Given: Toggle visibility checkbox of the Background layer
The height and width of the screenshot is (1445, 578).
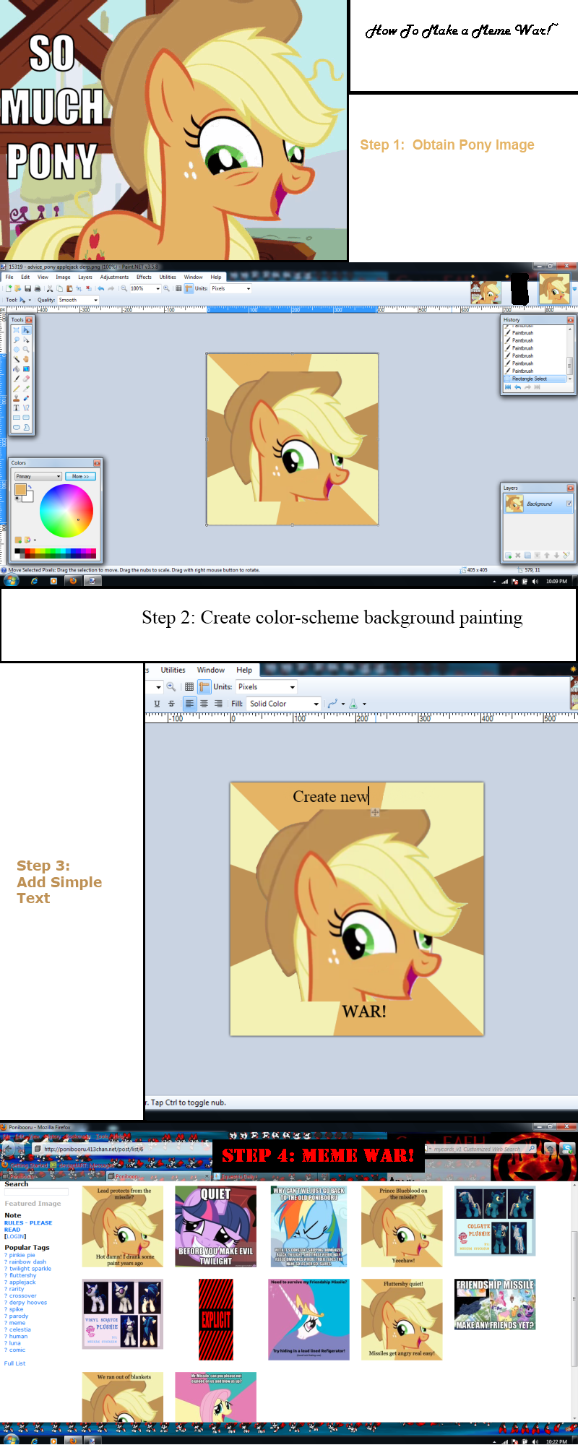Looking at the screenshot, I should (569, 504).
